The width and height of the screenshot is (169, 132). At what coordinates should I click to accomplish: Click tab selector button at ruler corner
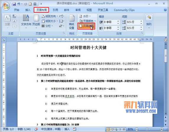click(4, 40)
